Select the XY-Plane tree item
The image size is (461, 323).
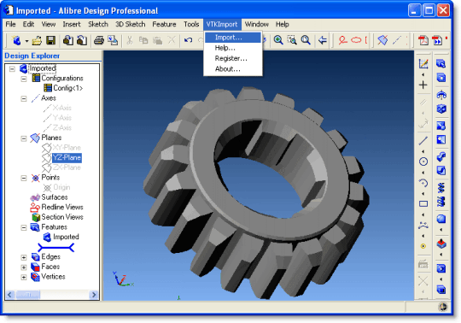point(67,147)
